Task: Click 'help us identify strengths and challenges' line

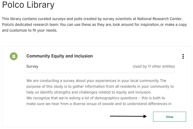Action: pyautogui.click(x=89, y=92)
